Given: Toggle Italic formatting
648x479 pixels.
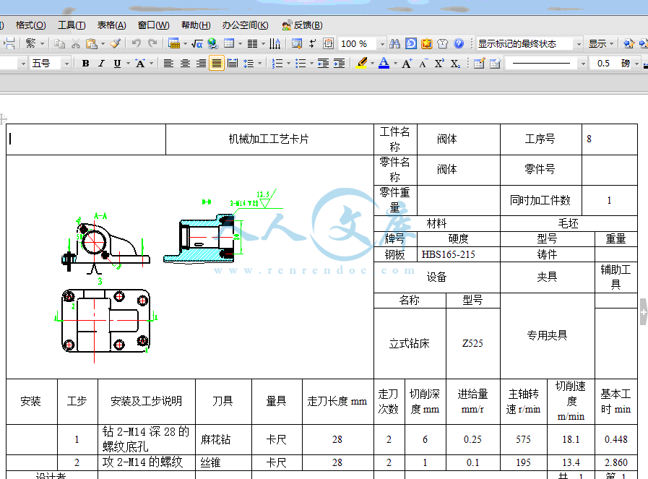Looking at the screenshot, I should pos(101,64).
